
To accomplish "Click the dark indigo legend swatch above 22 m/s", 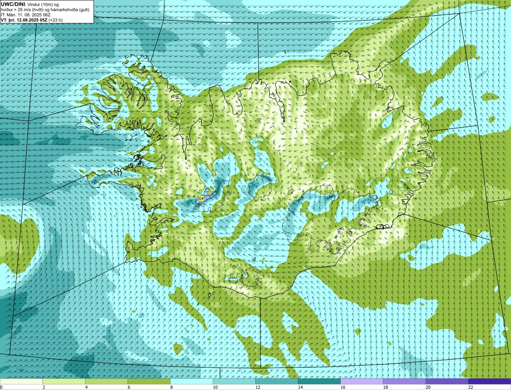I will (x=489, y=382).
